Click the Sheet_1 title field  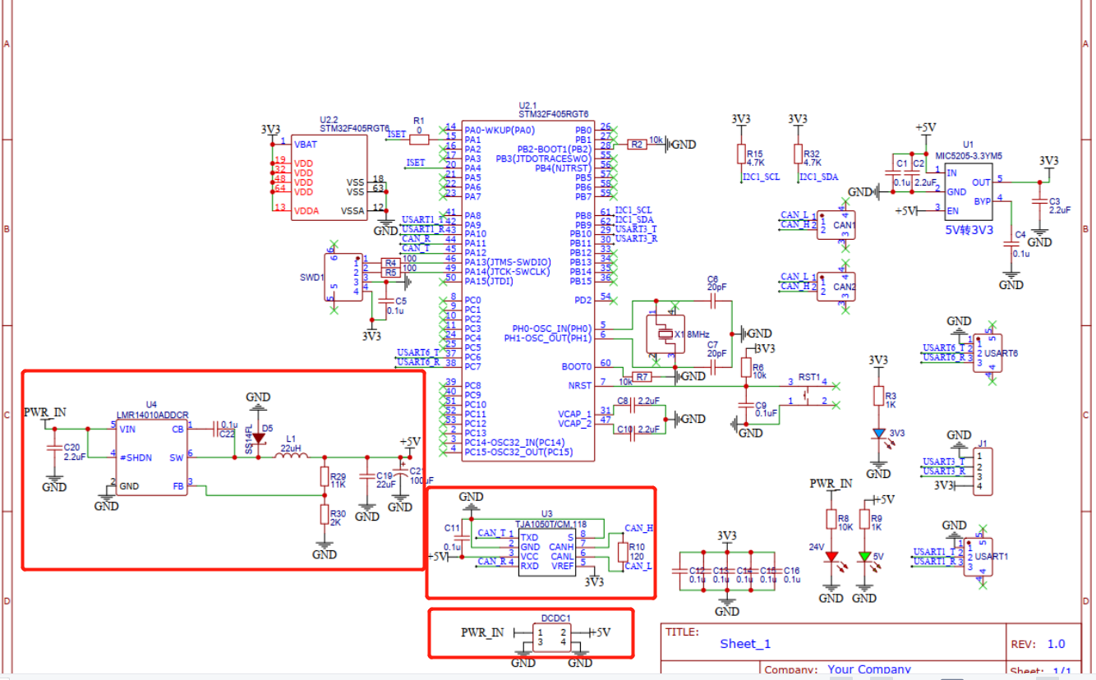click(x=745, y=644)
